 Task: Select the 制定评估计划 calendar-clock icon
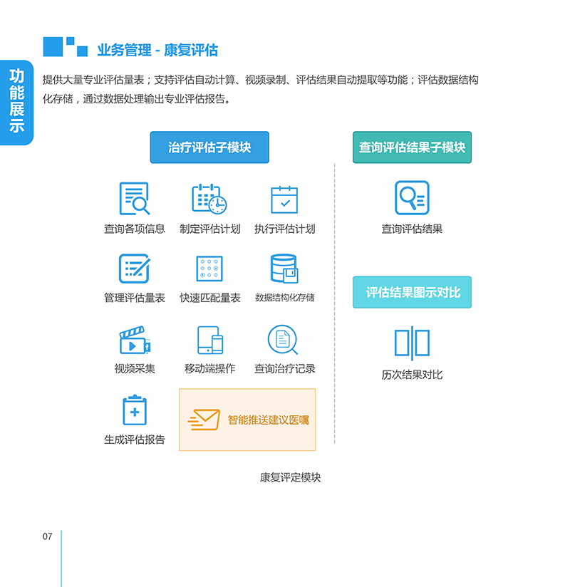209,199
